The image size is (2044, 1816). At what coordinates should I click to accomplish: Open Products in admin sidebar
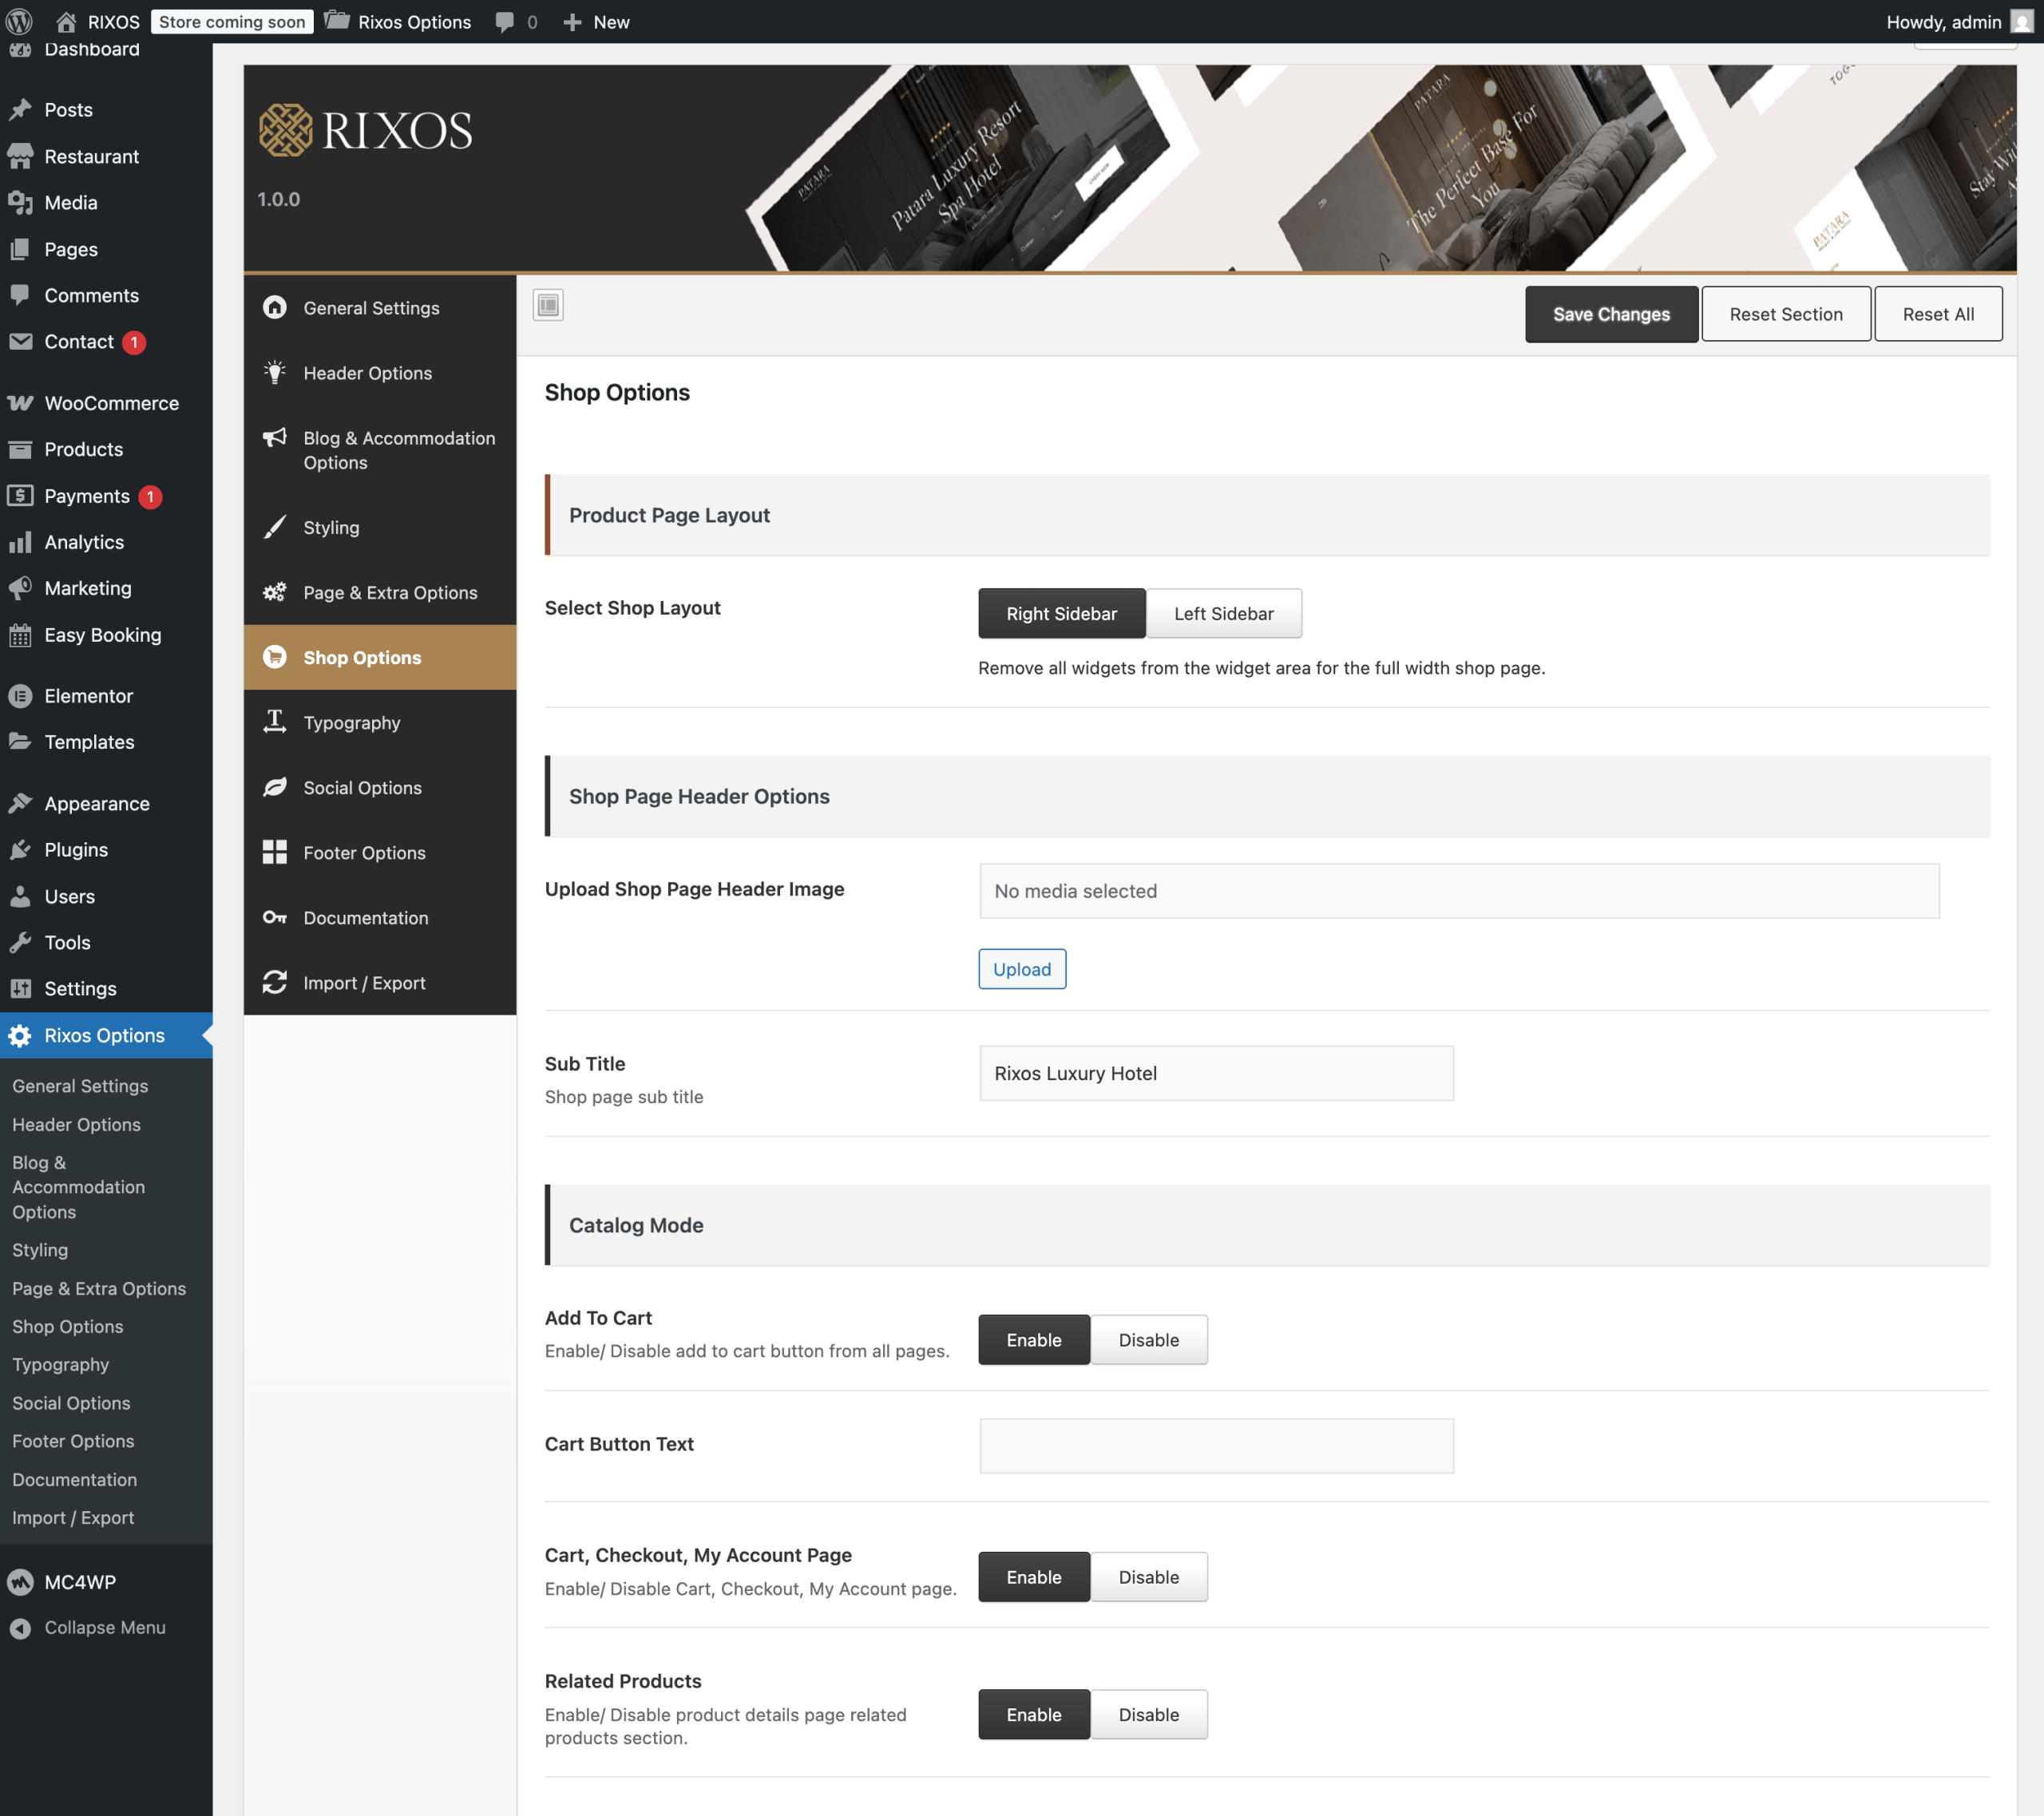click(x=106, y=450)
